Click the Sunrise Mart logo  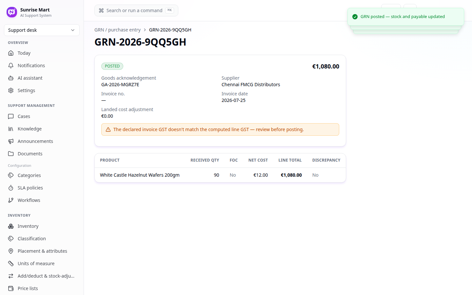pyautogui.click(x=12, y=12)
